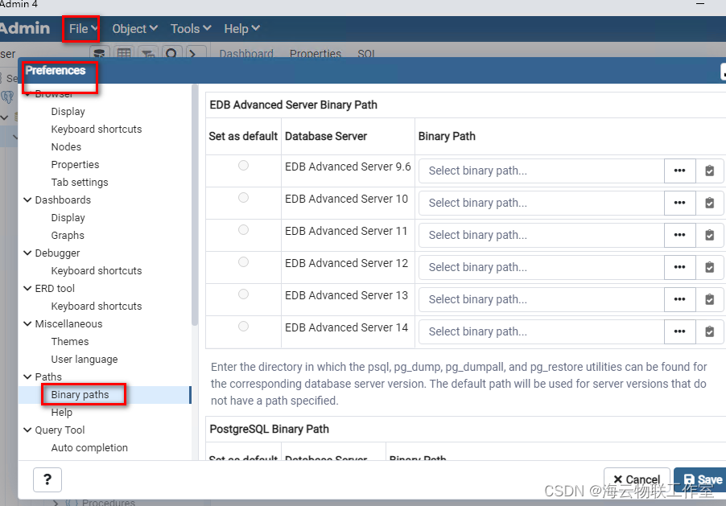This screenshot has height=506, width=726.
Task: Click the Query Tool toolbar icon
Action: click(x=100, y=53)
